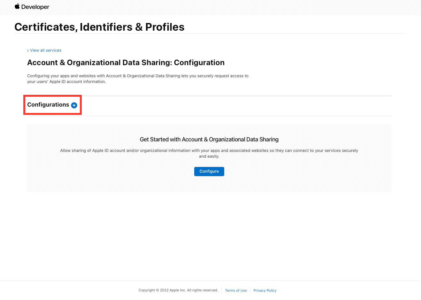Open the Configurations add button inside the red highlight

click(x=74, y=105)
